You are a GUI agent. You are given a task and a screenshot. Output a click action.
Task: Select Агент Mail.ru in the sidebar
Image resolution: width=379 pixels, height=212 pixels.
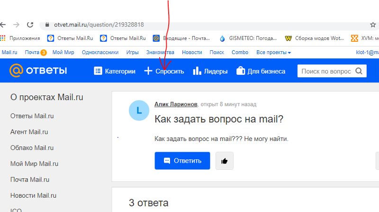coord(29,132)
